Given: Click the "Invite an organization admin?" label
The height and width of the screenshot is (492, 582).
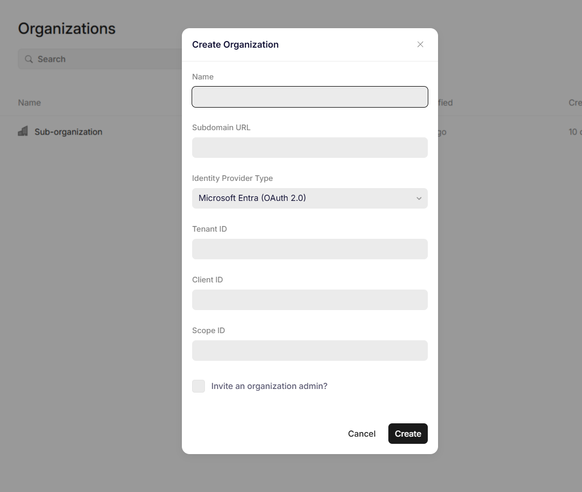Looking at the screenshot, I should 269,386.
